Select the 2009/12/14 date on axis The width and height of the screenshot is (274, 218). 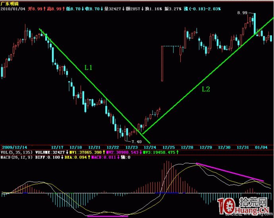point(15,147)
